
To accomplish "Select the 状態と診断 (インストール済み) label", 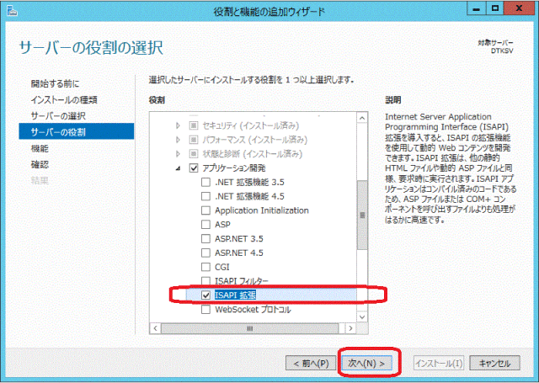I will click(252, 154).
